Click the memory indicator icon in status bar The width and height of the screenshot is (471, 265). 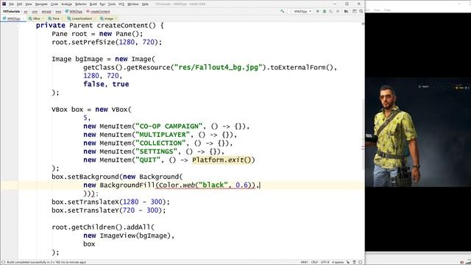(361, 262)
